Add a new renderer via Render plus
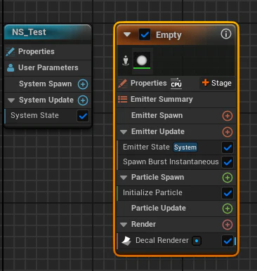The image size is (257, 271). tap(228, 225)
